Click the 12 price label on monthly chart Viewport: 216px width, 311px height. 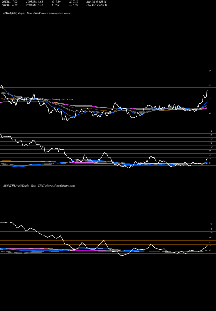pyautogui.click(x=211, y=225)
